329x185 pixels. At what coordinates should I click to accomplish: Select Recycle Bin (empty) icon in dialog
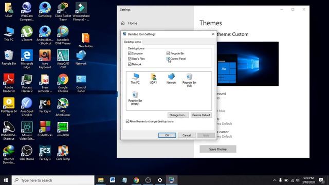coord(135,98)
